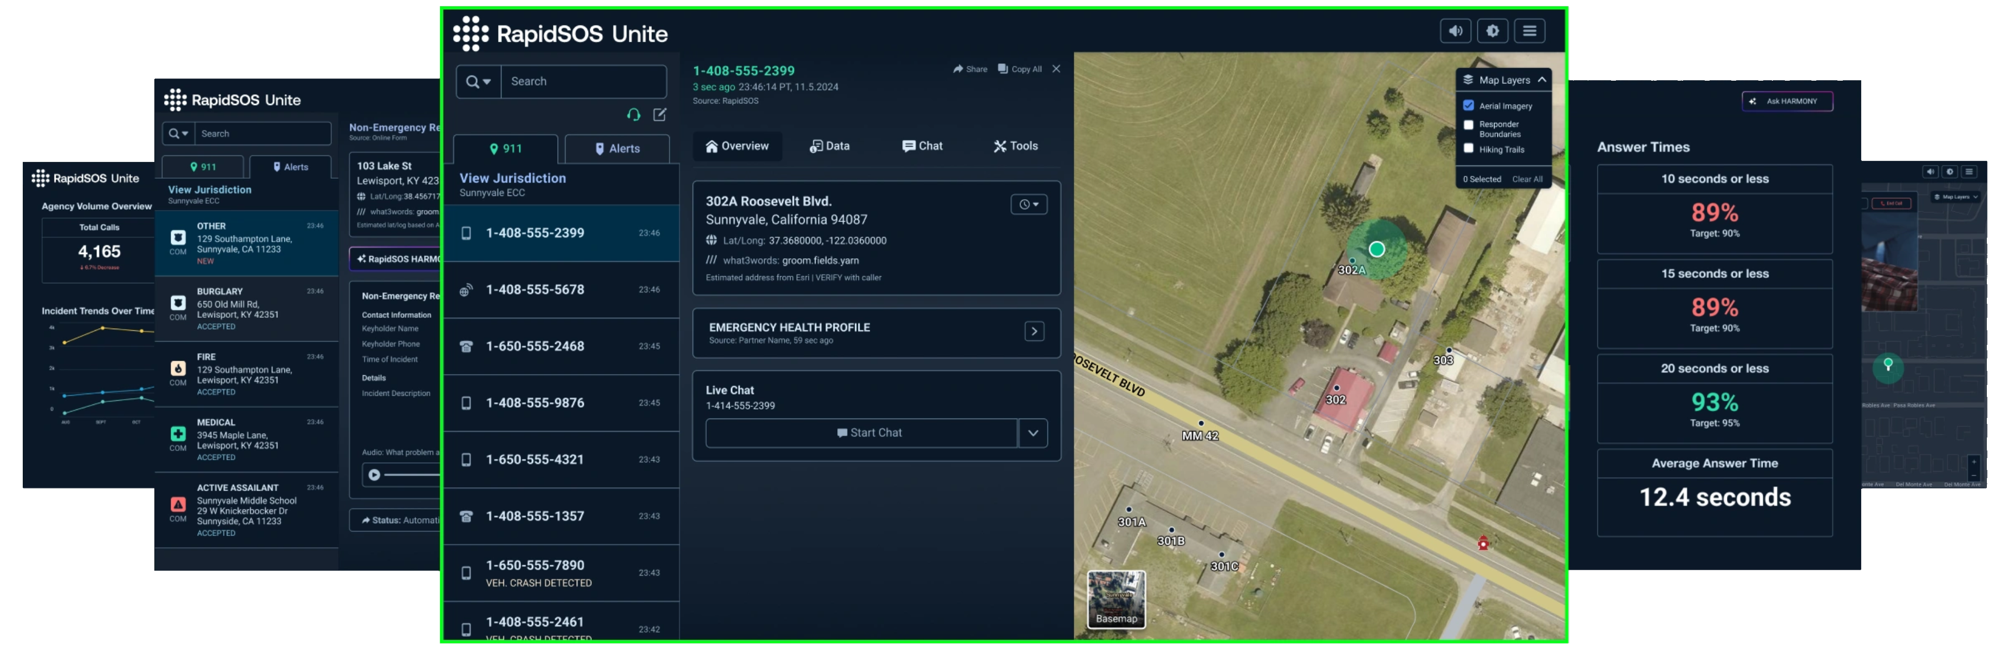Select call 1-408-555-2399 in the list
The height and width of the screenshot is (653, 2008).
[x=561, y=233]
